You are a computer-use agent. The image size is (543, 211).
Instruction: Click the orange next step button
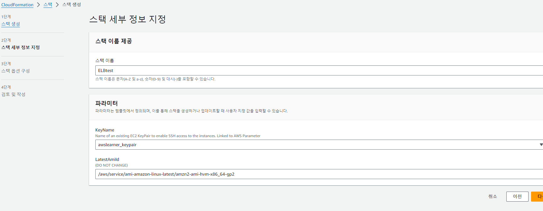(537, 196)
